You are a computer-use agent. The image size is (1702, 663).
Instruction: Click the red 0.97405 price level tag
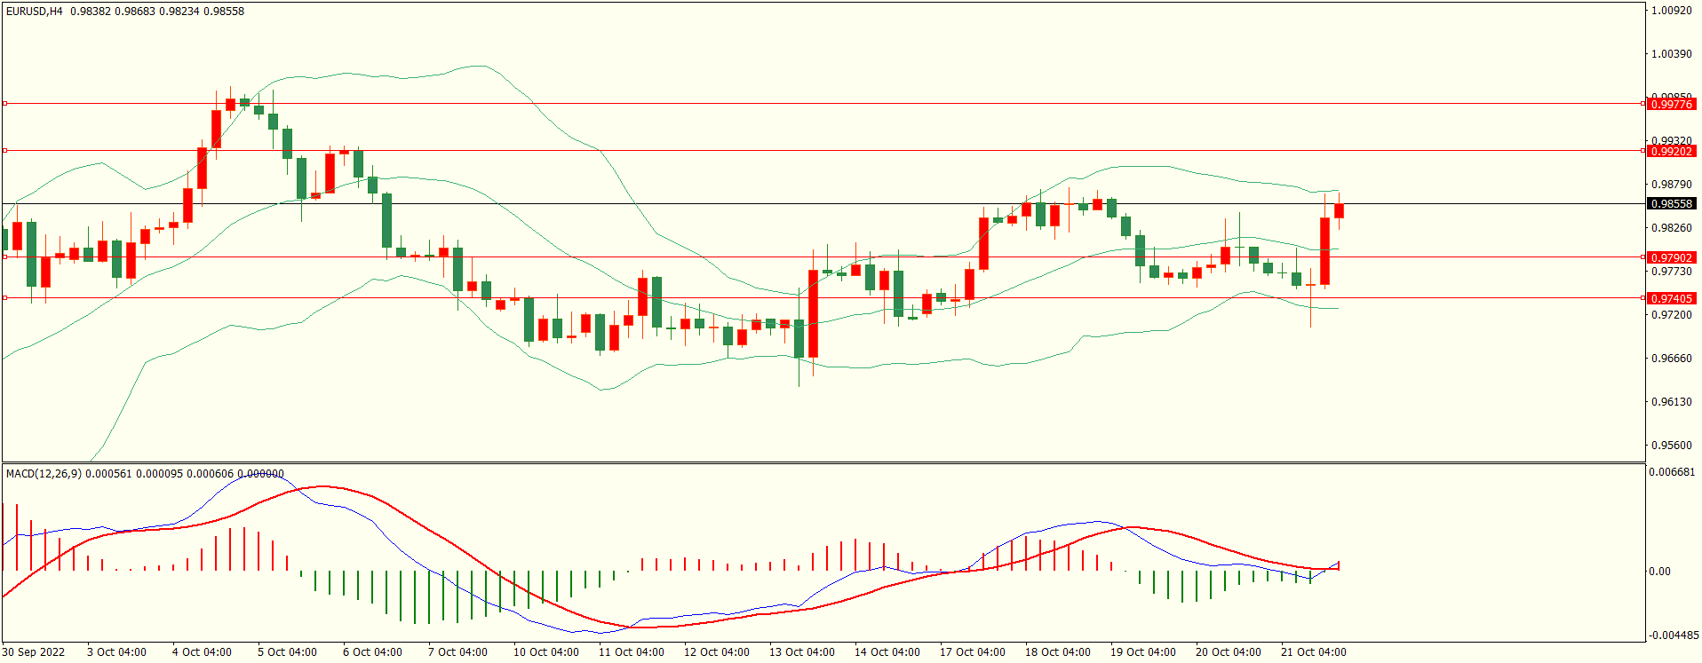pos(1671,299)
